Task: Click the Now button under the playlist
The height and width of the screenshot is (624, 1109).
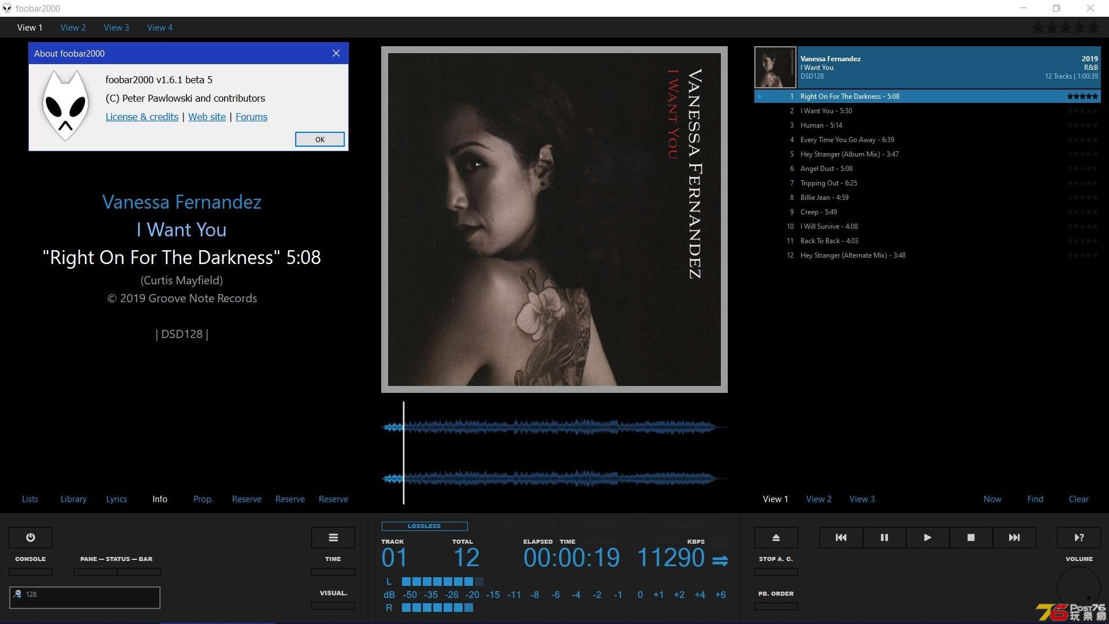Action: coord(992,499)
